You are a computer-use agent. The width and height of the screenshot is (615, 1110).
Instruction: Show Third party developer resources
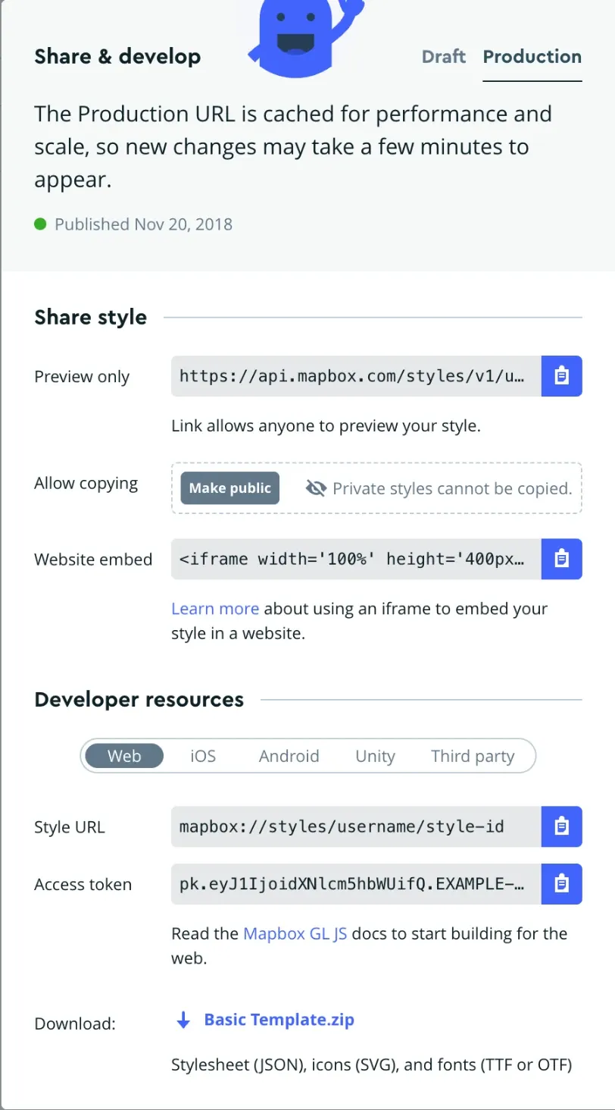pyautogui.click(x=473, y=756)
